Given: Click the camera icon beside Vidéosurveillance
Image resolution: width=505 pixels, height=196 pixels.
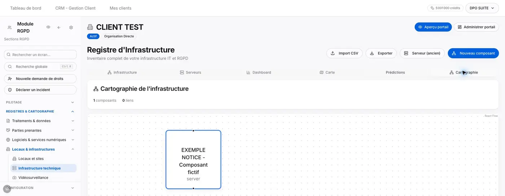Looking at the screenshot, I should [14, 178].
